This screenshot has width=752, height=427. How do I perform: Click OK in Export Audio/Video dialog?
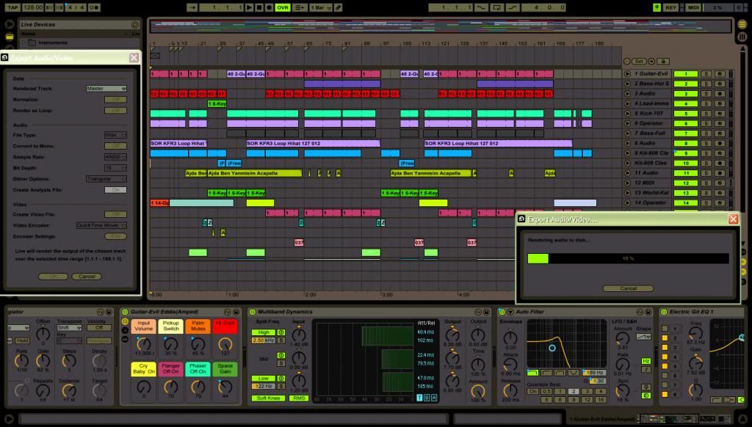click(53, 277)
